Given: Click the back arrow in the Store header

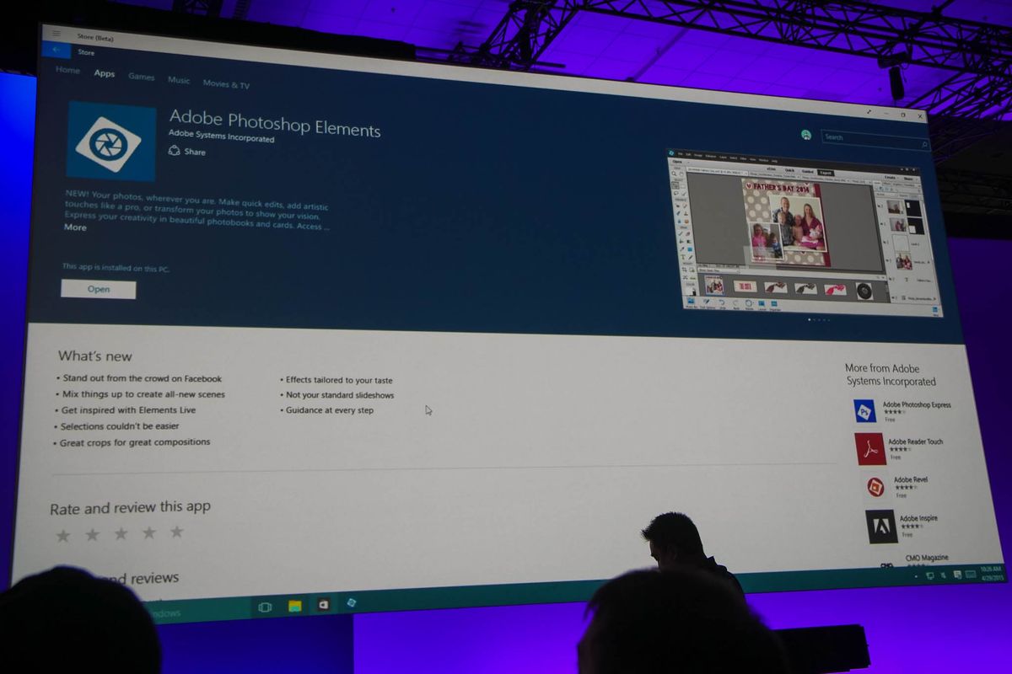Looking at the screenshot, I should 56,51.
